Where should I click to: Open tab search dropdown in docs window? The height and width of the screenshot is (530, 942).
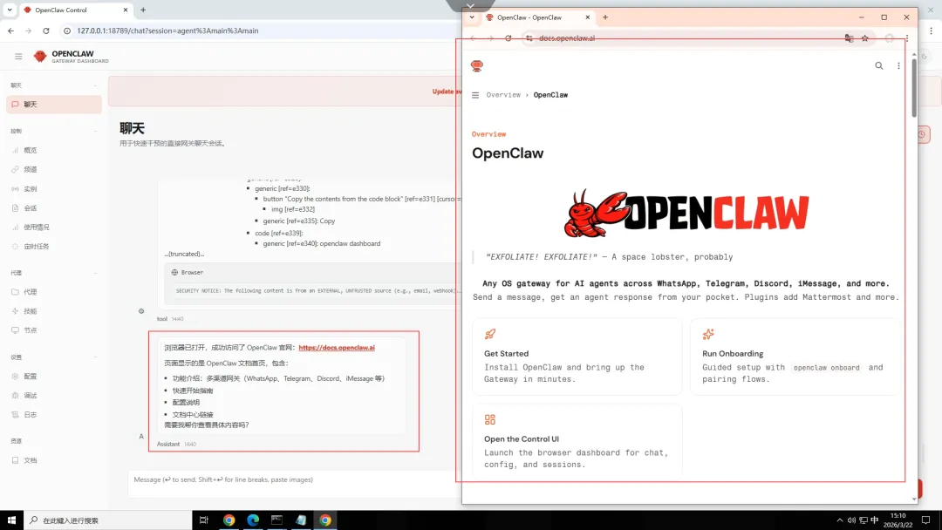point(472,17)
